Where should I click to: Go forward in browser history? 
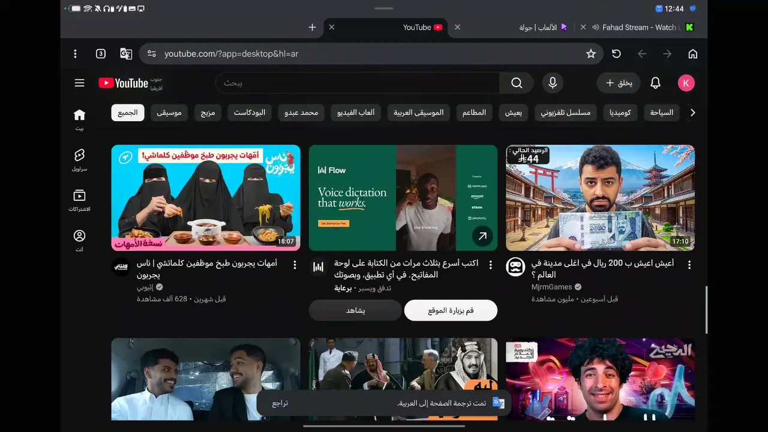[667, 54]
